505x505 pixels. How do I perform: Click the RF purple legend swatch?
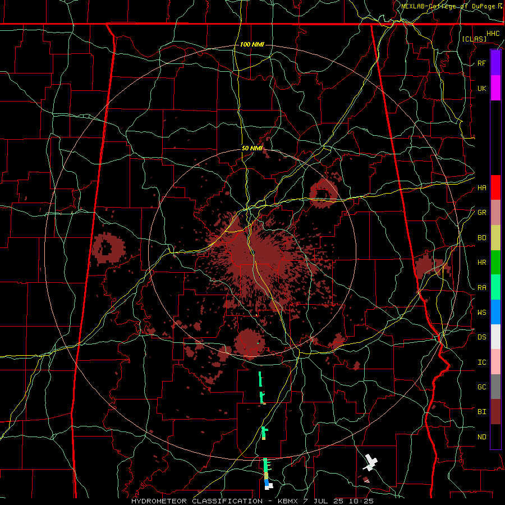[495, 63]
